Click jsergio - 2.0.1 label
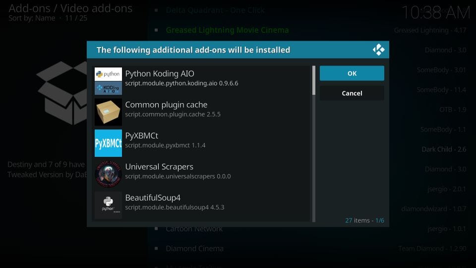476x268 pixels. [447, 189]
